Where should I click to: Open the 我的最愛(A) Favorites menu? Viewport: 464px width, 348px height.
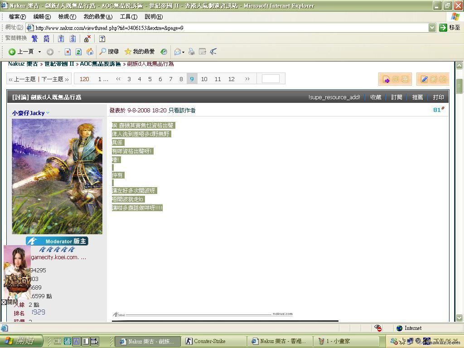pyautogui.click(x=98, y=17)
